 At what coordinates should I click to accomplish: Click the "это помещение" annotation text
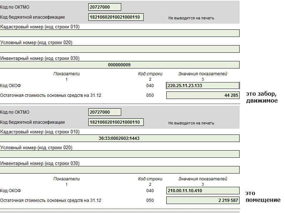pyautogui.click(x=263, y=197)
